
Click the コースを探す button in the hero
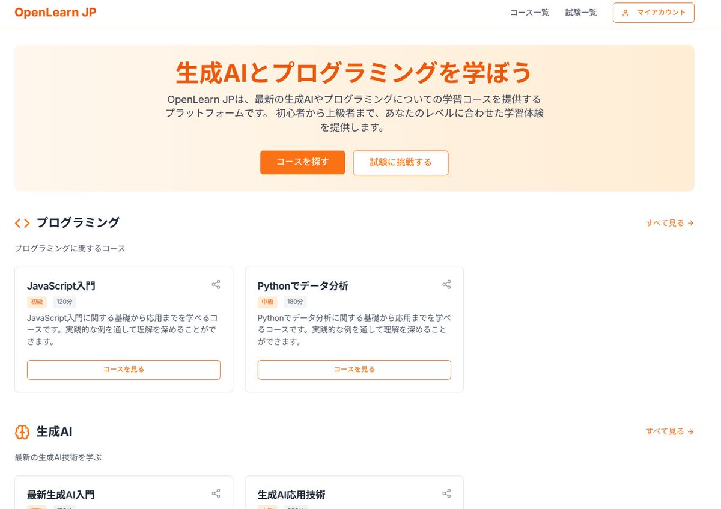[x=302, y=162]
